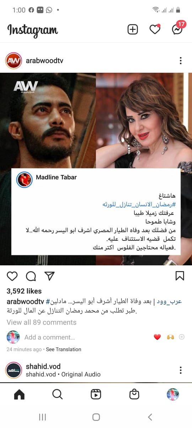192x428 pixels.
Task: Open the activity heart notifications
Action: click(x=155, y=30)
